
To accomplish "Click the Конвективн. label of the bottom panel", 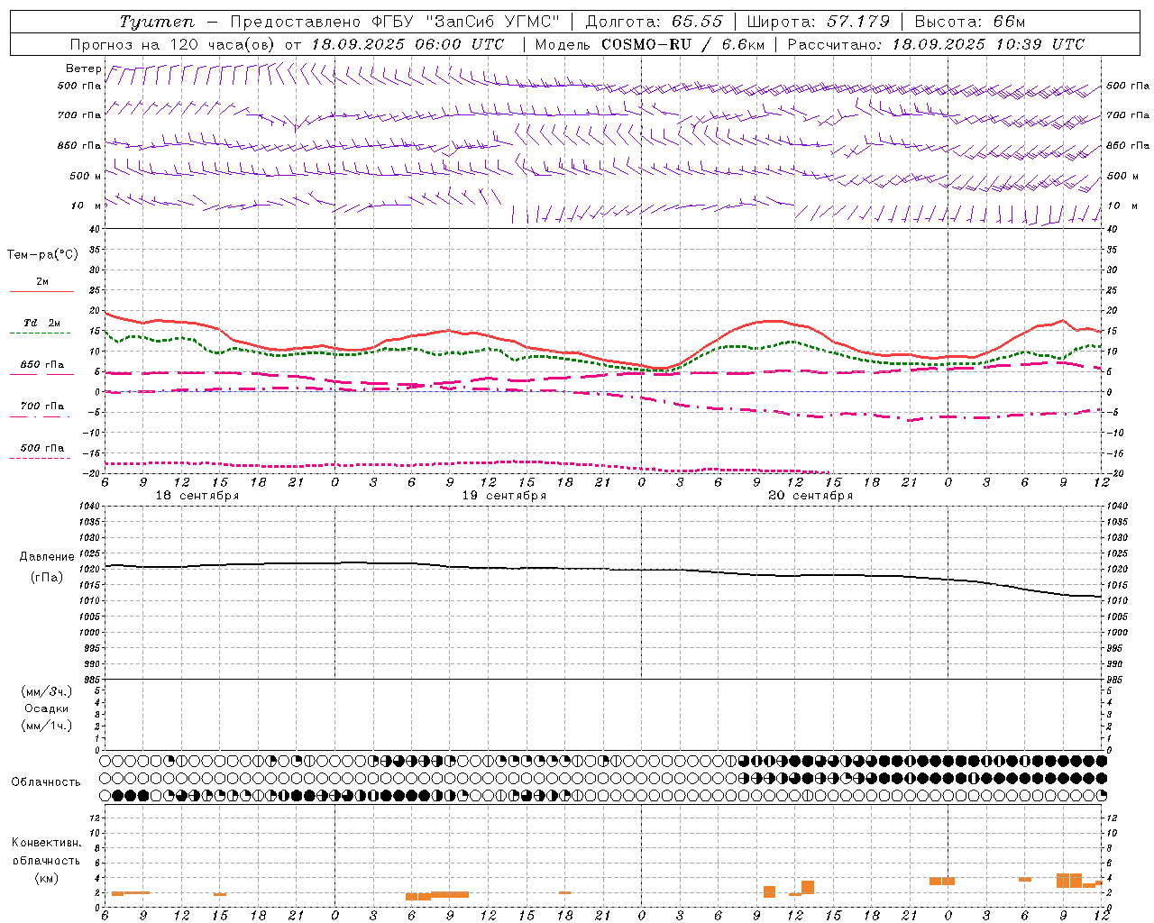I will 46,843.
